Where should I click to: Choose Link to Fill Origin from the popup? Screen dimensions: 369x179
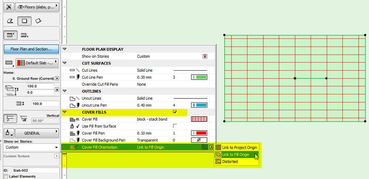click(237, 155)
